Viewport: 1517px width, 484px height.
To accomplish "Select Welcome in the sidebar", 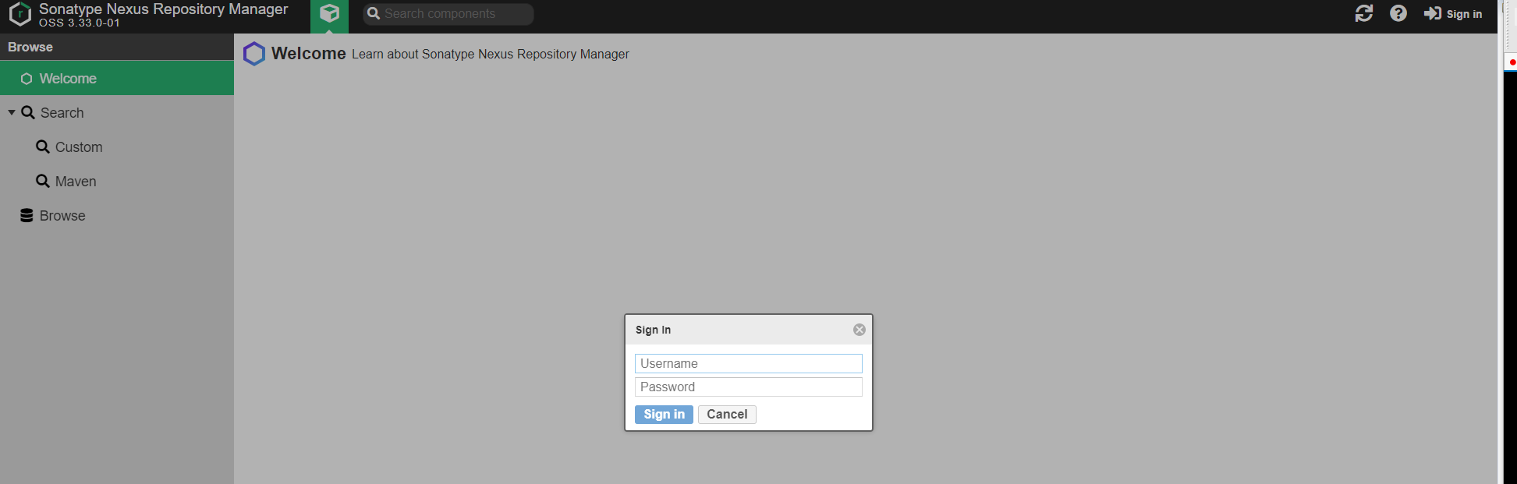I will [117, 79].
